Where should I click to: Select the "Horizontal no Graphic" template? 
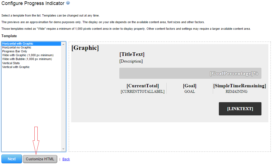point(17,47)
